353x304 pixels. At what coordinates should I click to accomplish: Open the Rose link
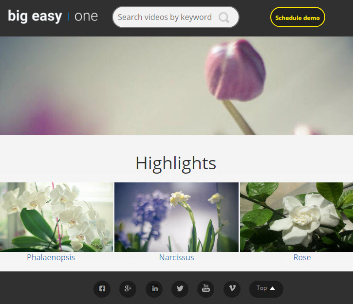[302, 257]
